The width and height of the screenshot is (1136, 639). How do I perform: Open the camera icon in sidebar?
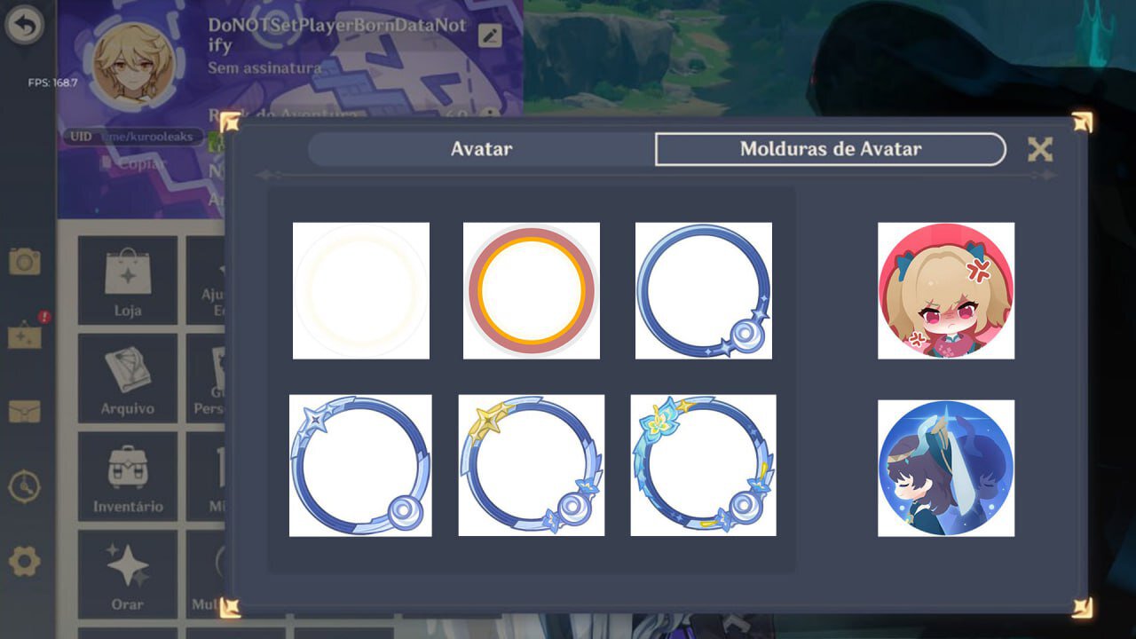point(25,261)
